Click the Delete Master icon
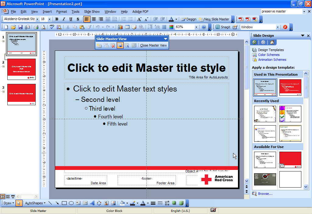 [113, 46]
